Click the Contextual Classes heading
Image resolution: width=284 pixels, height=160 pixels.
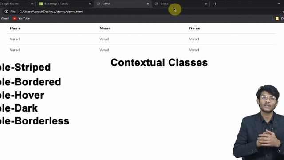pyautogui.click(x=159, y=63)
